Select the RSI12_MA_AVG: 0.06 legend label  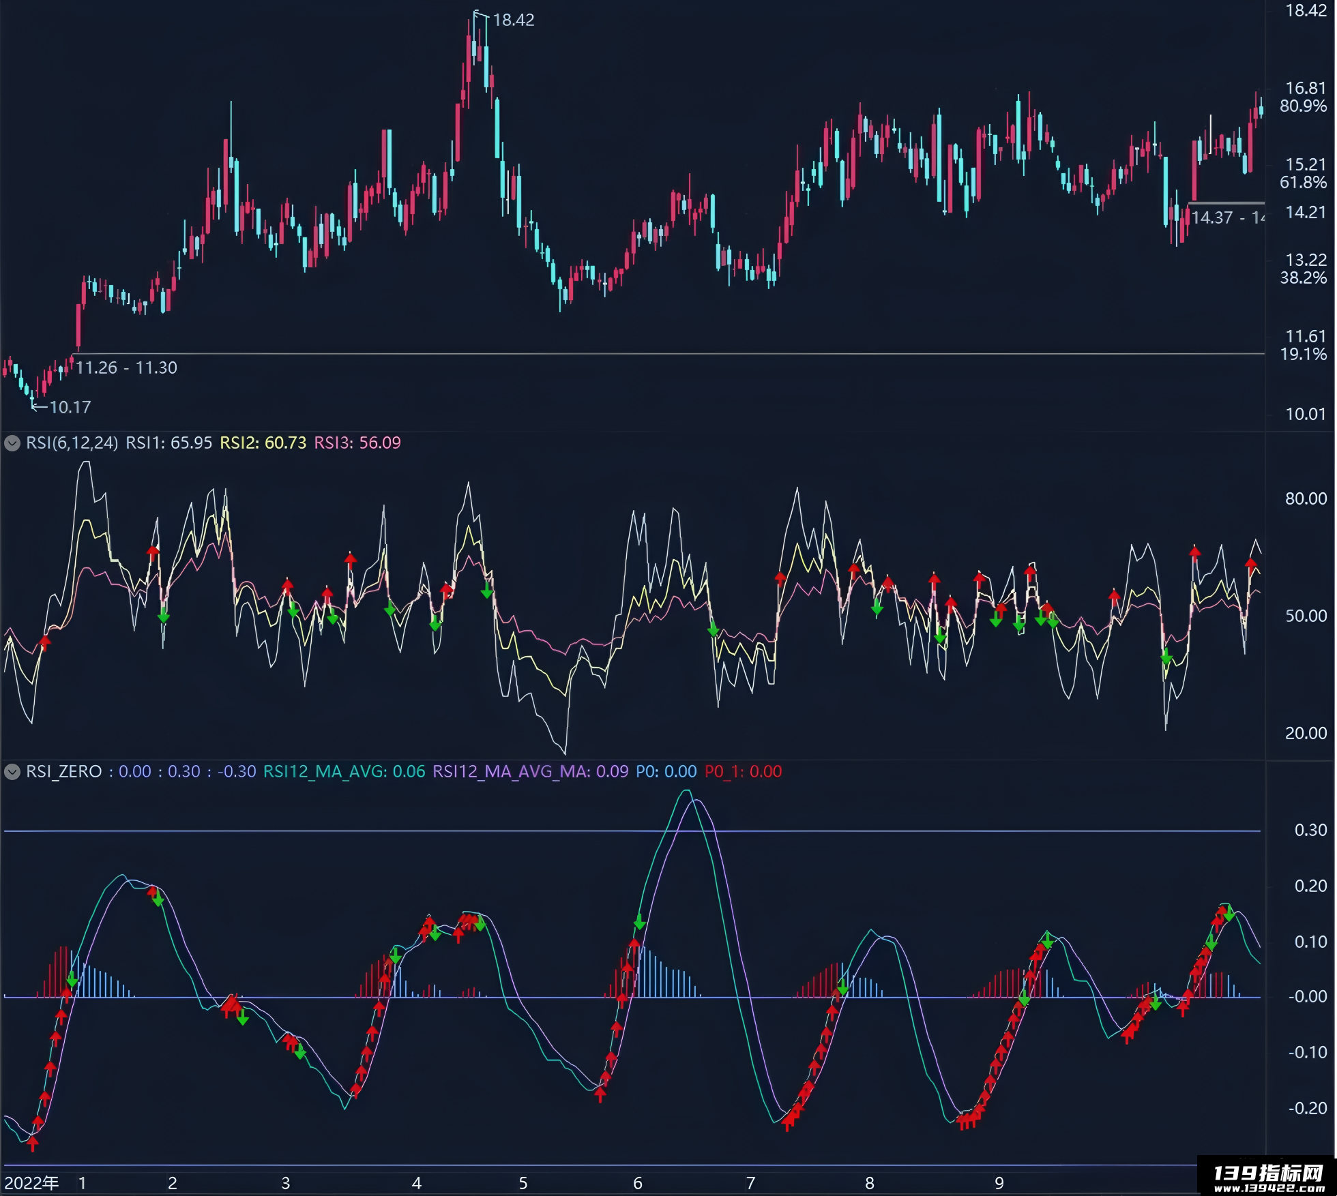pyautogui.click(x=344, y=772)
